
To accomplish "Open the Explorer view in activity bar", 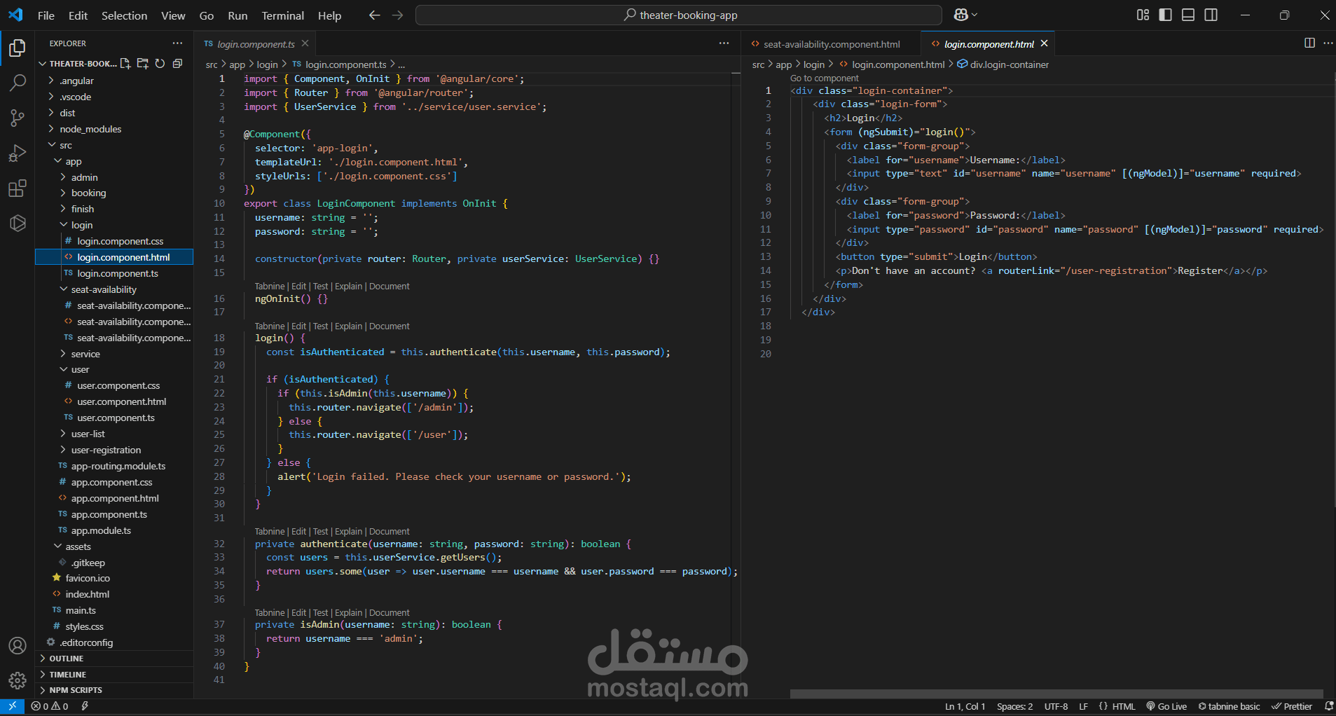I will (18, 48).
